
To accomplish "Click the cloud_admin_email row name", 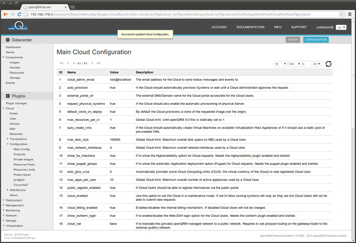I will [x=81, y=79].
